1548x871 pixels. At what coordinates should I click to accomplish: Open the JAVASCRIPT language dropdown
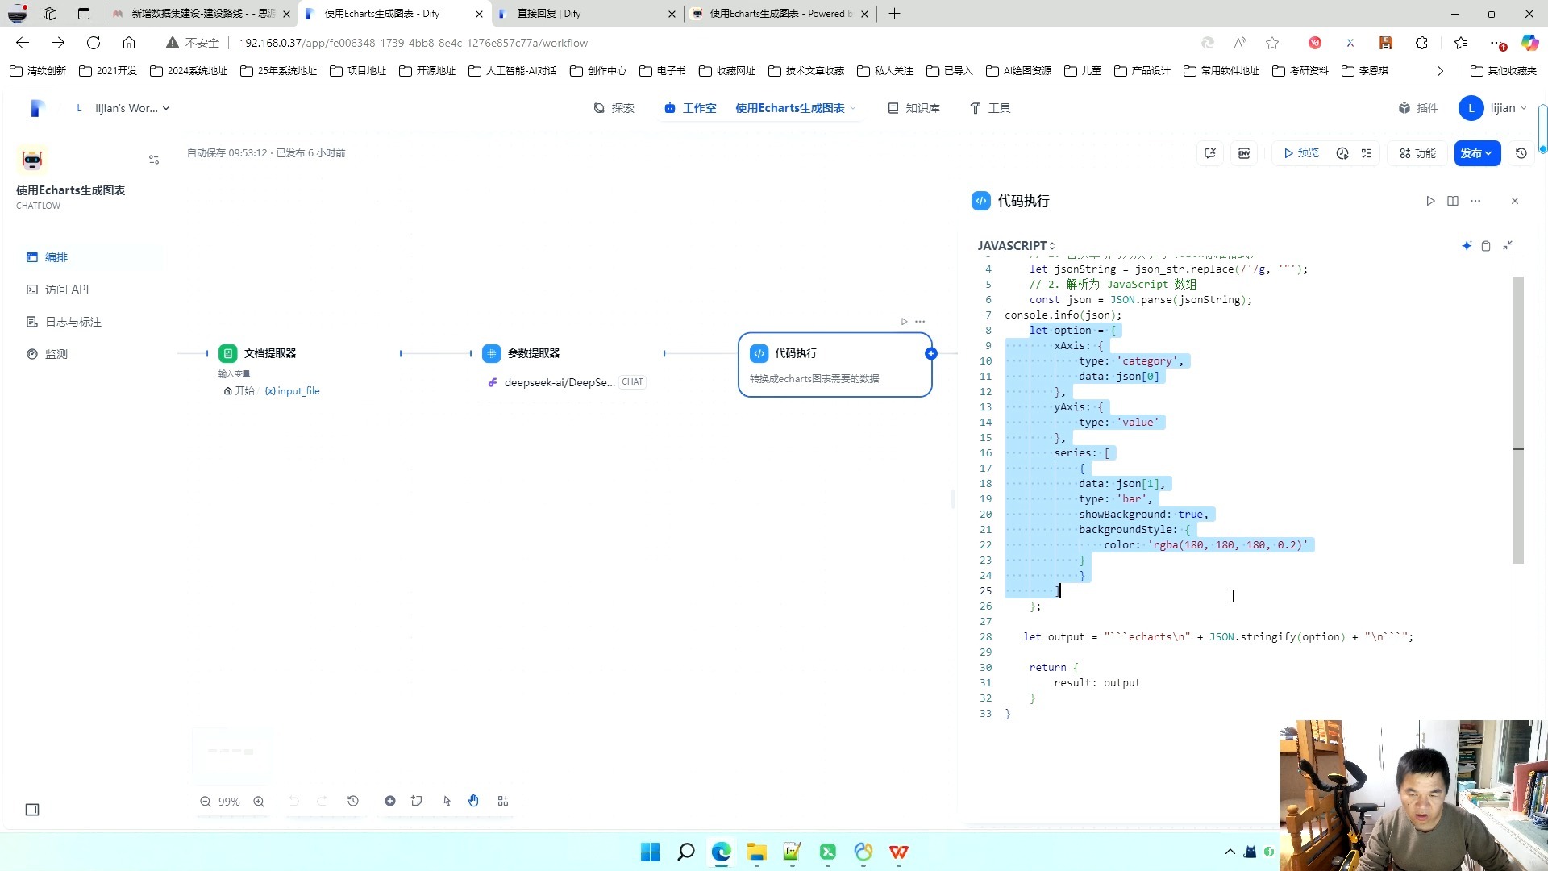click(1016, 245)
